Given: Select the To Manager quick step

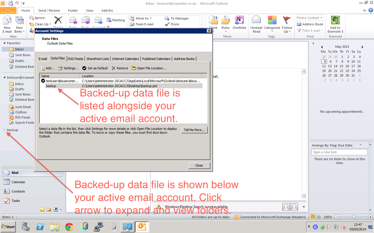Looking at the screenshot, I should click(x=177, y=18).
